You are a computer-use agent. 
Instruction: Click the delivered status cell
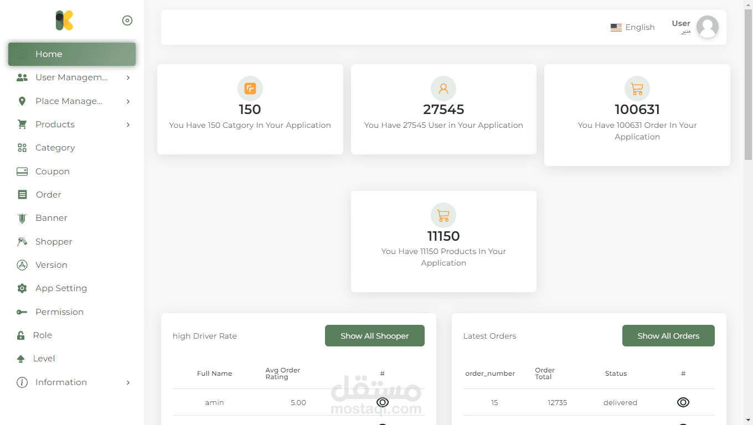620,402
